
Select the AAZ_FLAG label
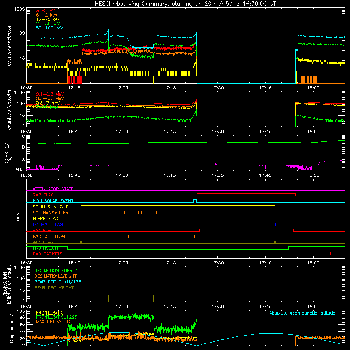pos(43,242)
